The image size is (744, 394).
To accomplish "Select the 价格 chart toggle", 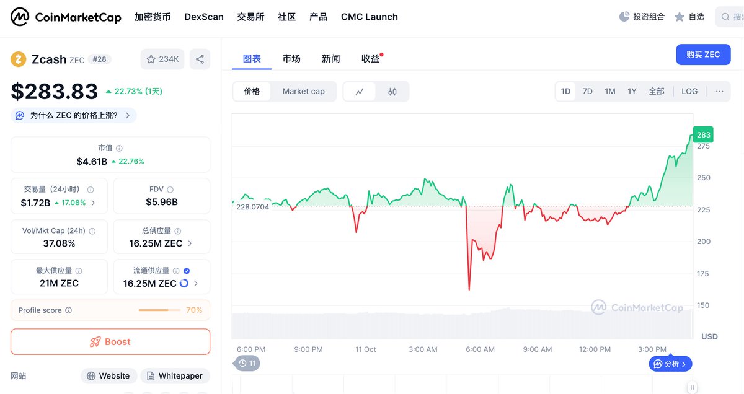I will tap(252, 92).
